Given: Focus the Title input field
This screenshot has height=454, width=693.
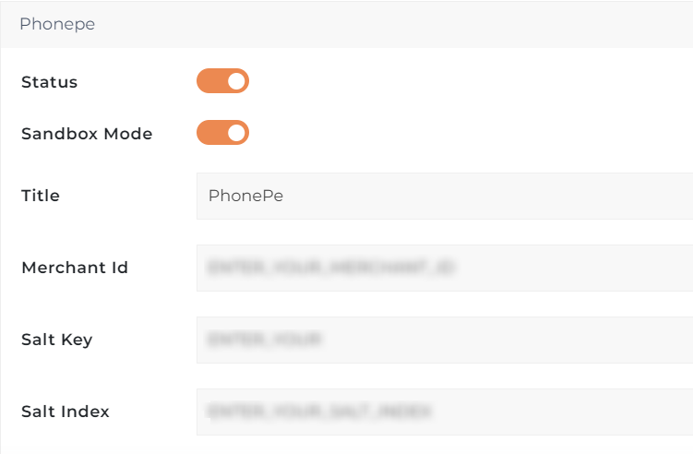Looking at the screenshot, I should click(x=443, y=196).
